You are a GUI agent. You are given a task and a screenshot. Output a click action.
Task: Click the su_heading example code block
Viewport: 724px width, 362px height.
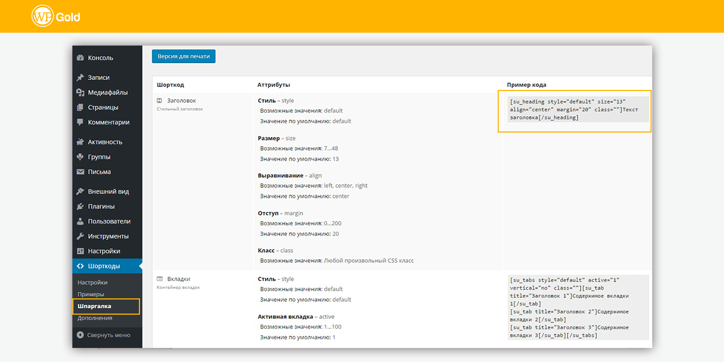(574, 109)
